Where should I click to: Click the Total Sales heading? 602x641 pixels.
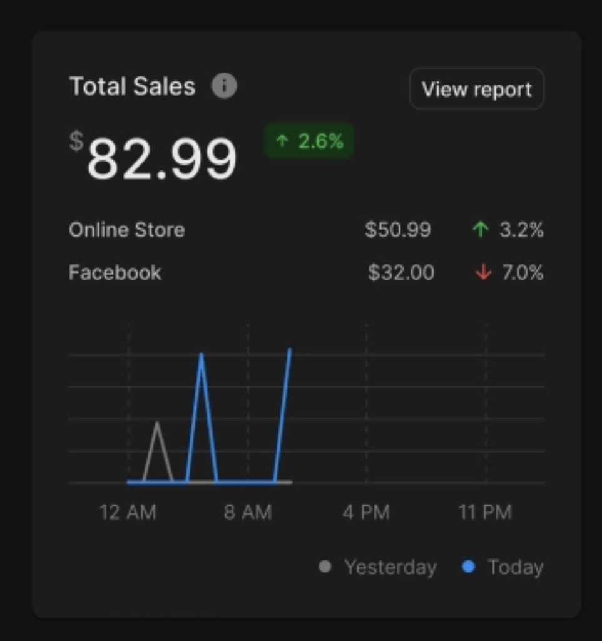pyautogui.click(x=132, y=86)
